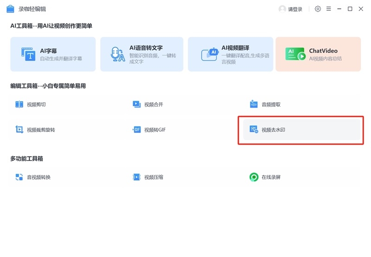The width and height of the screenshot is (371, 257).
Task: Open the hamburger menu icon
Action: [x=329, y=9]
